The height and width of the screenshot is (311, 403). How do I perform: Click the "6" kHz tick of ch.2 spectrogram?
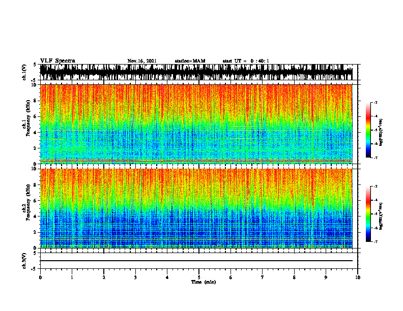[35, 201]
